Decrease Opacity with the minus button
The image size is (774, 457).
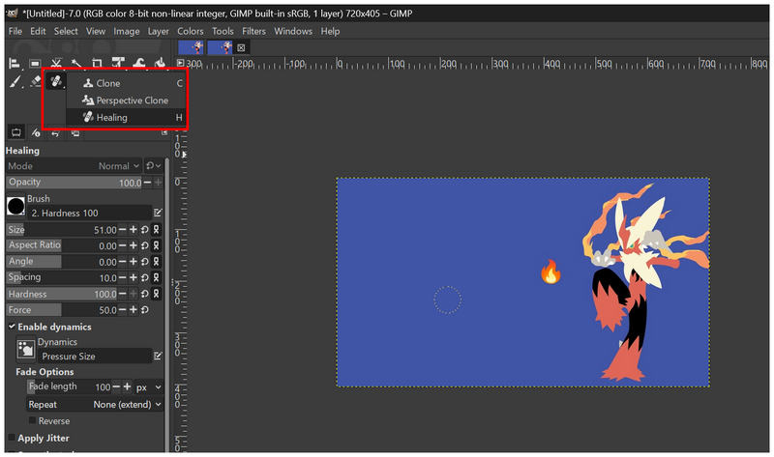[x=147, y=183]
